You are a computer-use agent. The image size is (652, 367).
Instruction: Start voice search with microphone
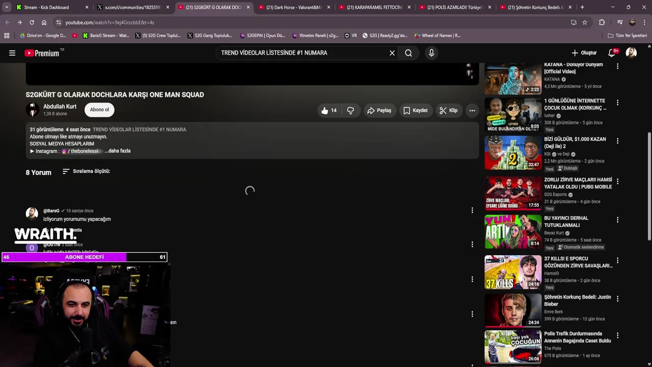[431, 53]
